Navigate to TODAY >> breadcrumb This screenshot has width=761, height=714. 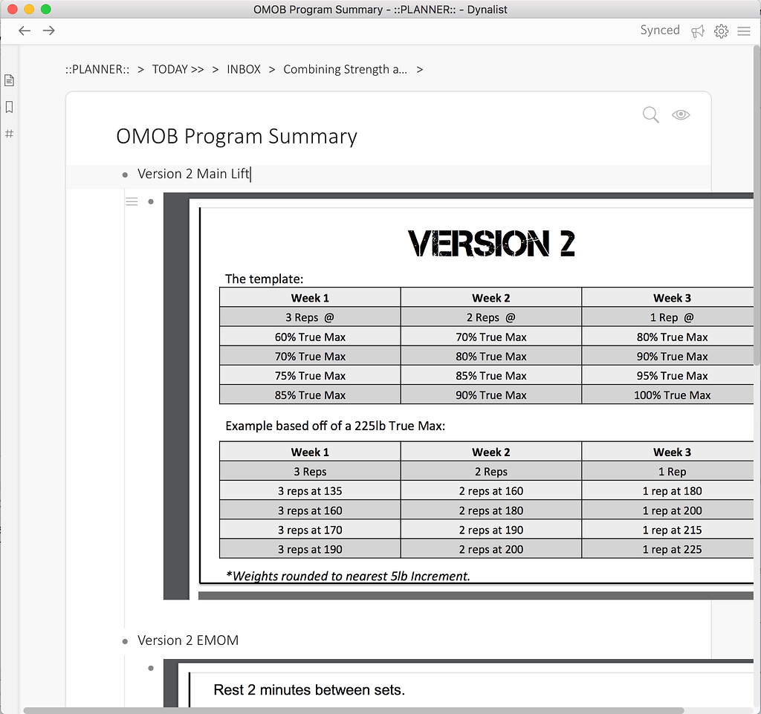[x=178, y=69]
